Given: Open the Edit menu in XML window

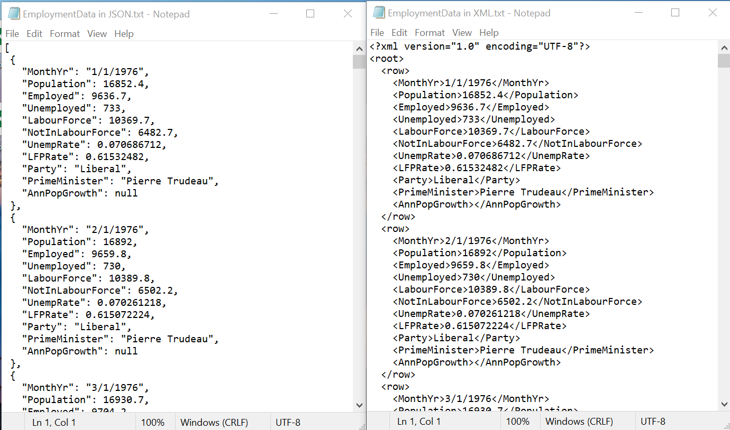Looking at the screenshot, I should [x=399, y=32].
